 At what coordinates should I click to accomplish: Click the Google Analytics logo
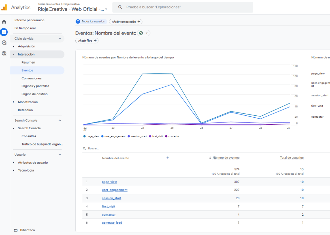4,7
